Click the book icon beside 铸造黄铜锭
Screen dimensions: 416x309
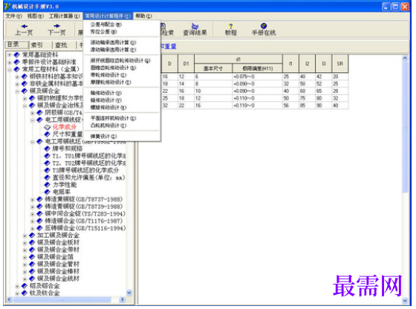pos(39,199)
